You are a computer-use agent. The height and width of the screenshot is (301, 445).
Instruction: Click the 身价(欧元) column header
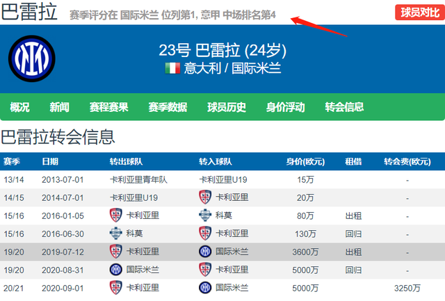coord(305,162)
